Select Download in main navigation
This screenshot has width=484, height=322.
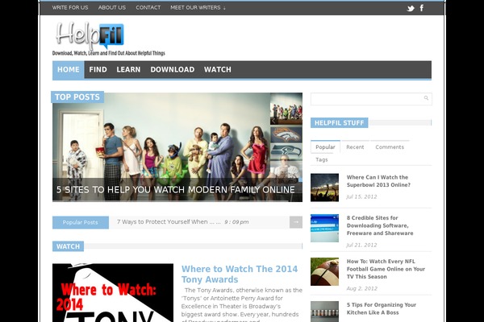[x=173, y=70]
